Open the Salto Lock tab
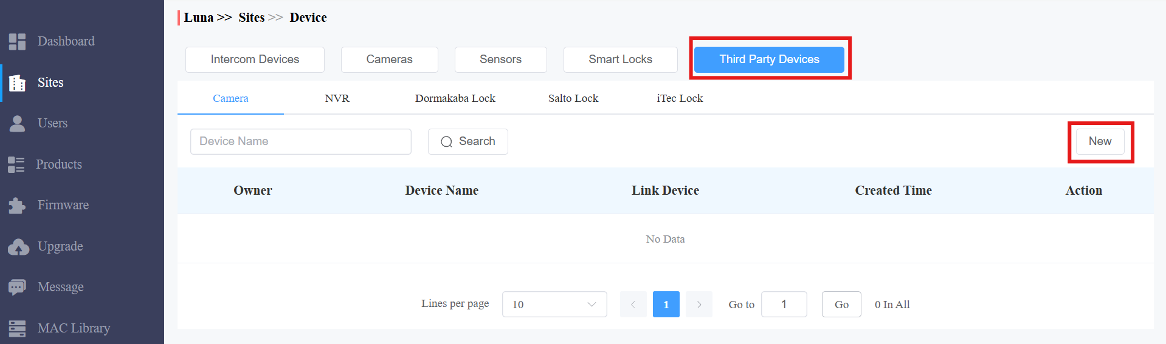1166x344 pixels. pos(573,98)
